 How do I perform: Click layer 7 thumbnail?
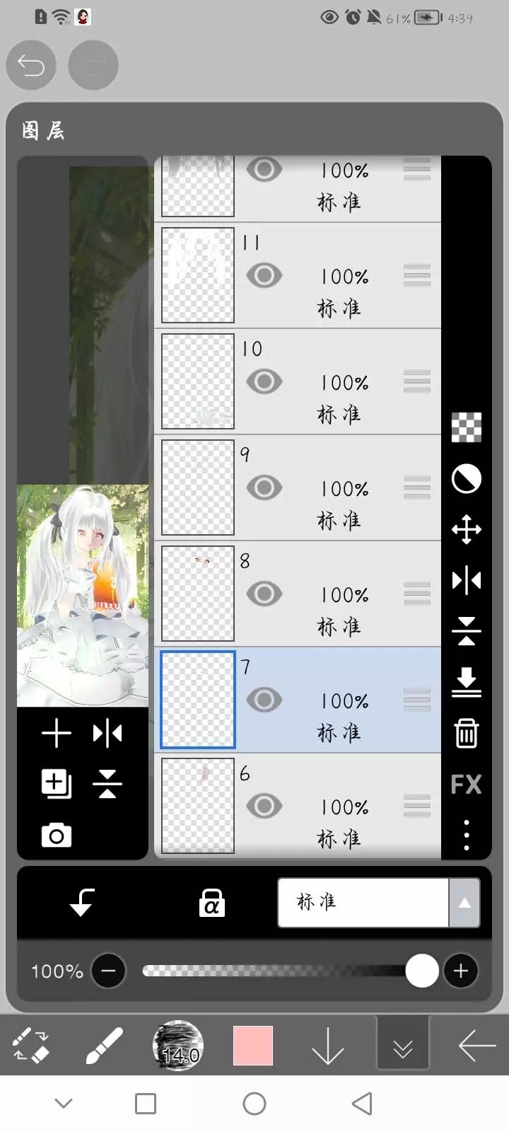(198, 700)
